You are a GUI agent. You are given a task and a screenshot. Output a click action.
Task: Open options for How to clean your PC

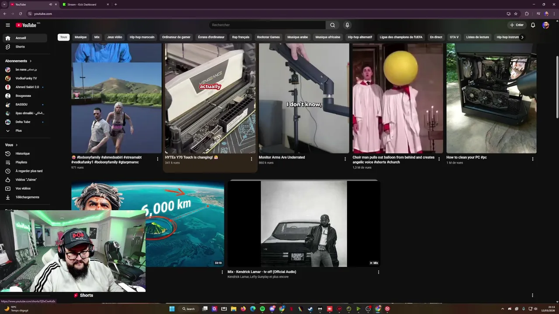(532, 159)
